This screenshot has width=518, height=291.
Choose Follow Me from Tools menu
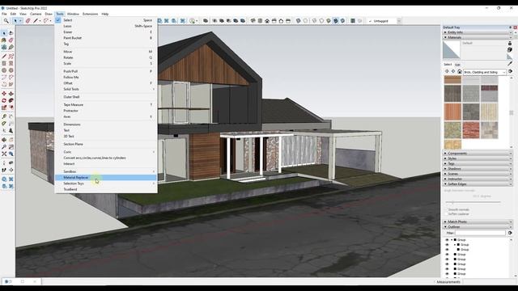click(x=106, y=78)
